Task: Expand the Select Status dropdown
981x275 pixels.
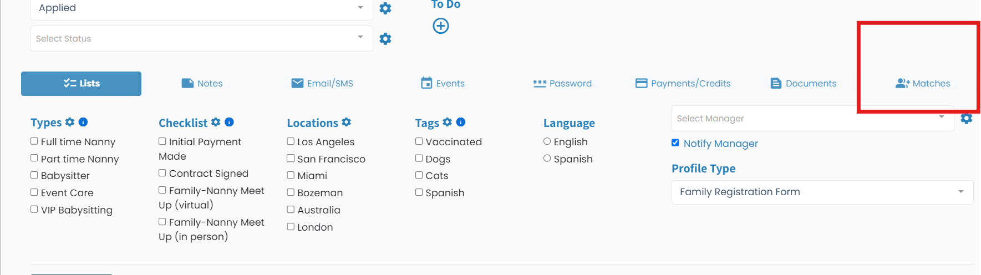Action: (x=202, y=39)
